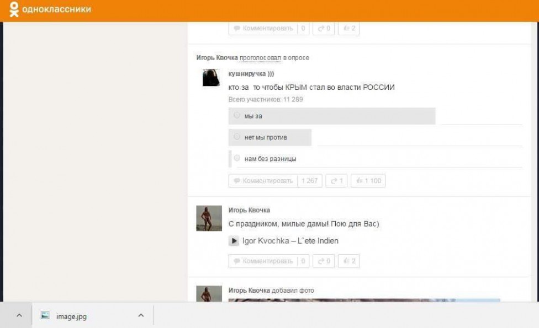Open кушниручка ))) profile link
This screenshot has width=539, height=328.
click(251, 74)
